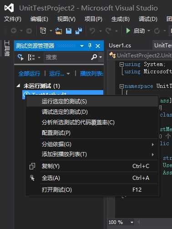Click the Navigate Backward toolbar arrow
Image resolution: width=172 pixels, height=229 pixels.
coord(14,31)
